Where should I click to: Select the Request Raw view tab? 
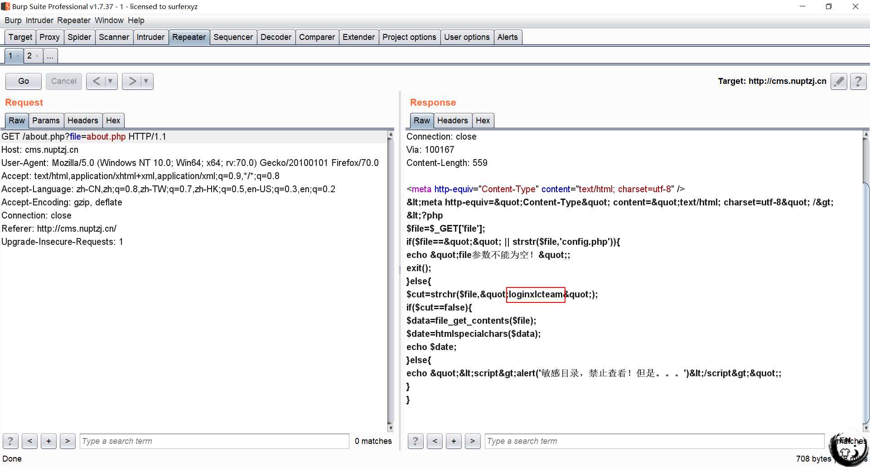(x=17, y=121)
